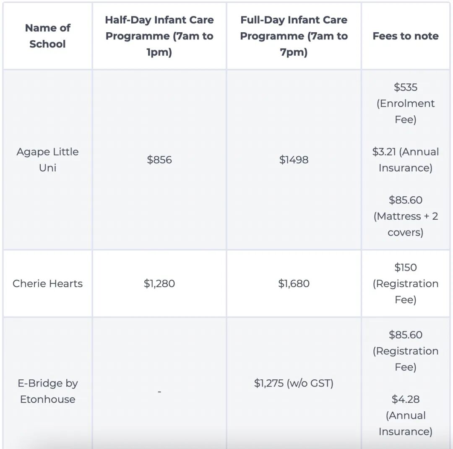Select the Half-Day Infant Care Programme header
The width and height of the screenshot is (453, 449).
pos(159,36)
